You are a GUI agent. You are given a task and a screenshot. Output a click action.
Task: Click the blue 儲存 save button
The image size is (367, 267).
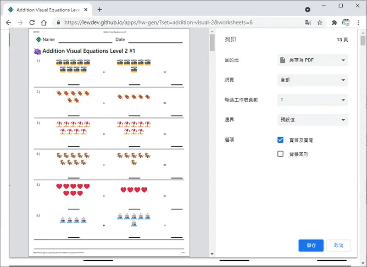tap(311, 245)
